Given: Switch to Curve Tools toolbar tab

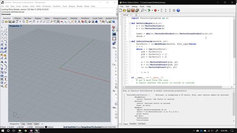Looking at the screenshot, I should pos(97,18).
